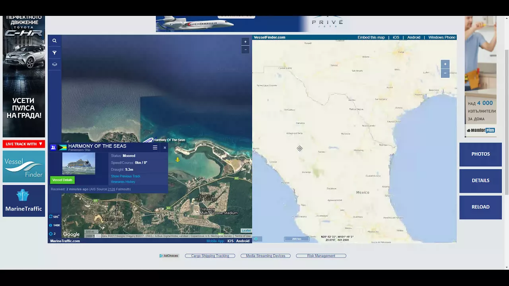This screenshot has width=509, height=286.
Task: Open VesselFinder.com header link
Action: coord(269,37)
